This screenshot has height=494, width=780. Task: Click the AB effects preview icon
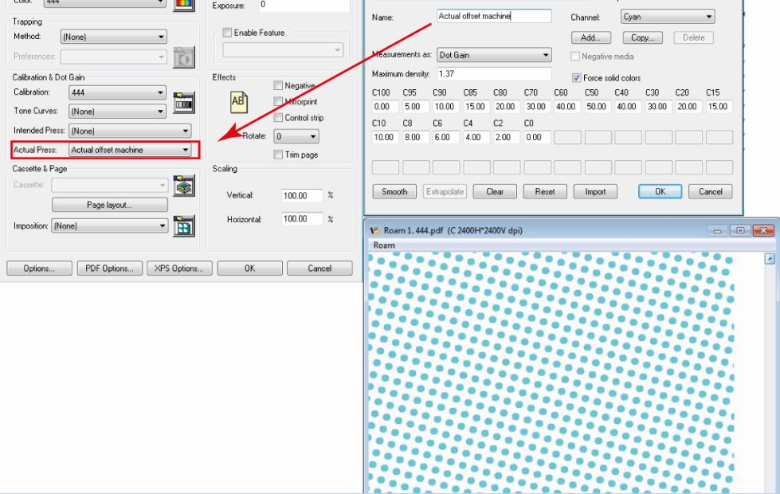click(238, 102)
